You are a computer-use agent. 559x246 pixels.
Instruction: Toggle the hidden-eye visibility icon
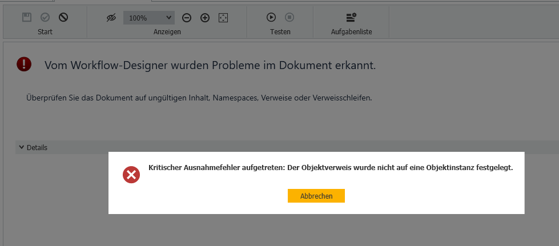pyautogui.click(x=111, y=18)
